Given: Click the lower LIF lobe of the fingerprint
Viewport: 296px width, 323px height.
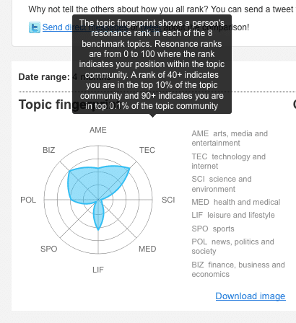Looking at the screenshot, I should pyautogui.click(x=98, y=215).
